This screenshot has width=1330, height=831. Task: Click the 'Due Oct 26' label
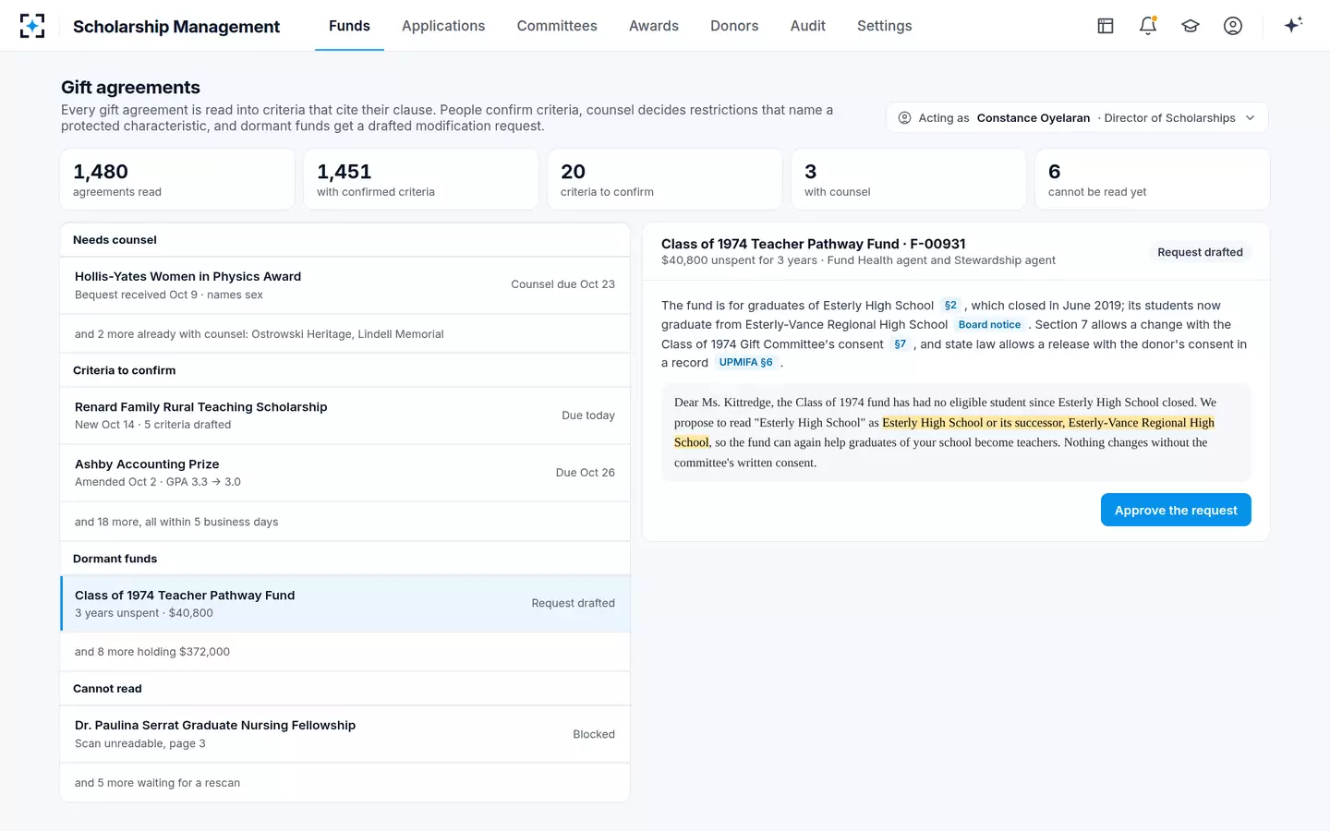point(586,473)
